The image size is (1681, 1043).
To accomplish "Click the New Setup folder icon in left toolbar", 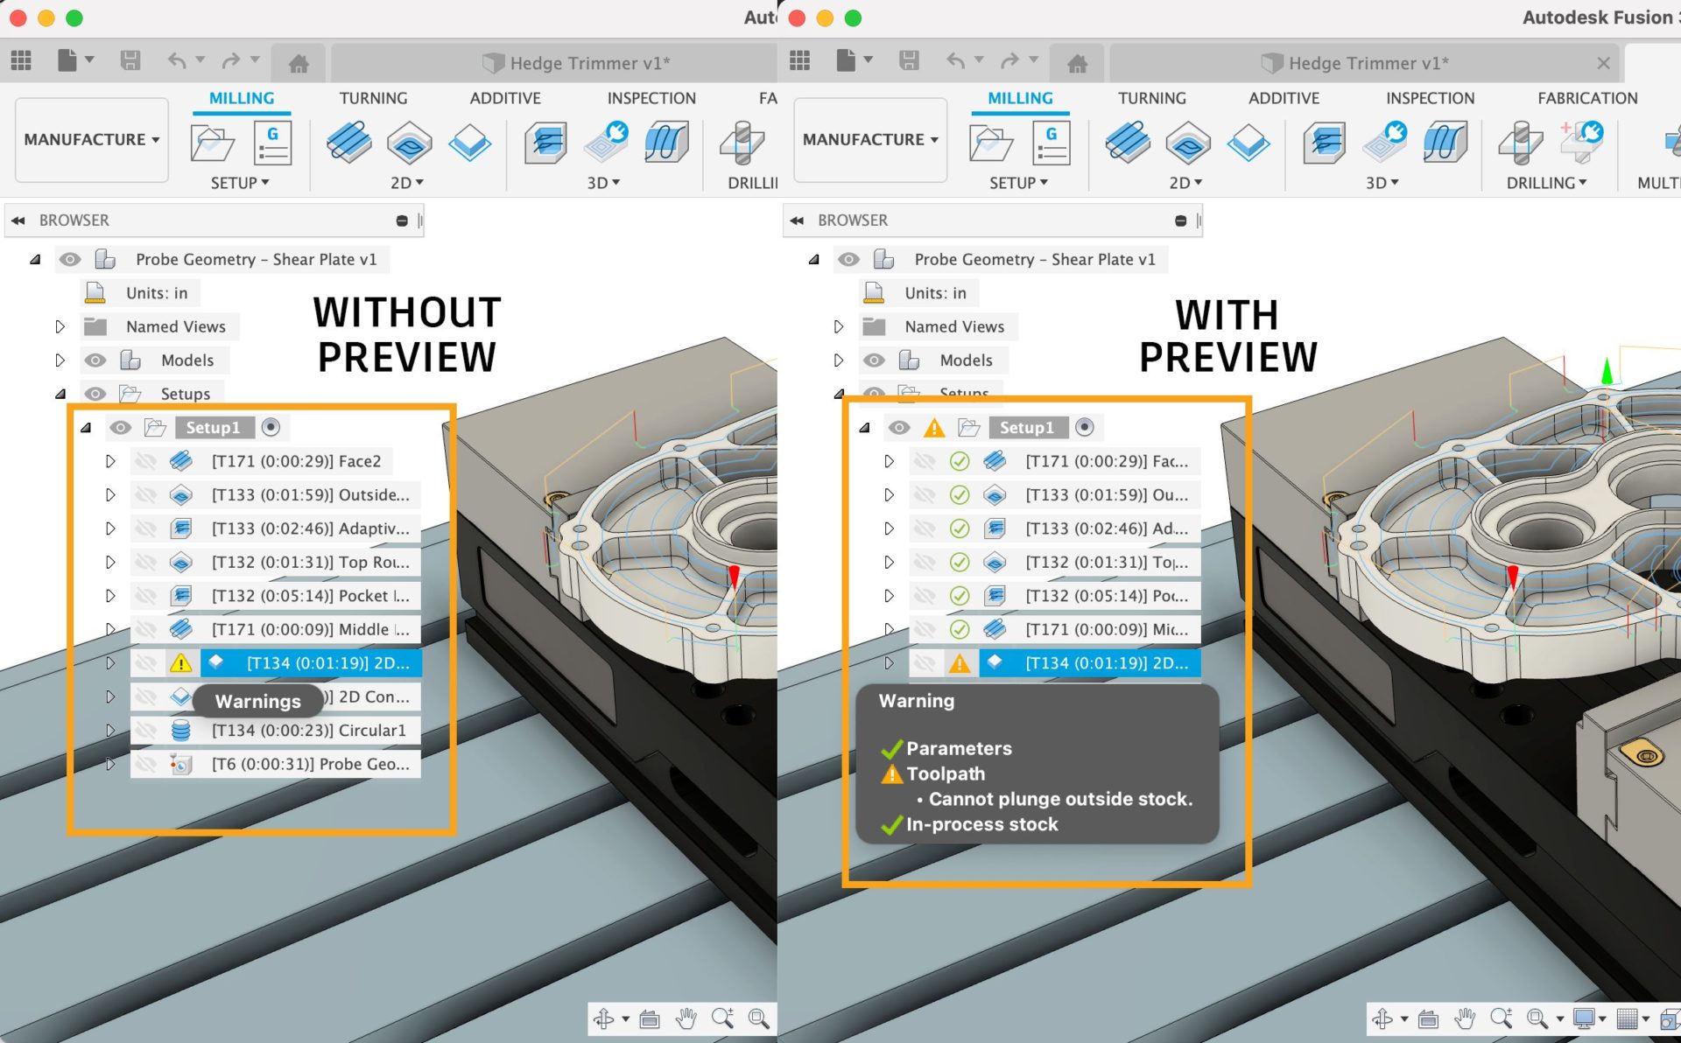I will click(x=212, y=143).
